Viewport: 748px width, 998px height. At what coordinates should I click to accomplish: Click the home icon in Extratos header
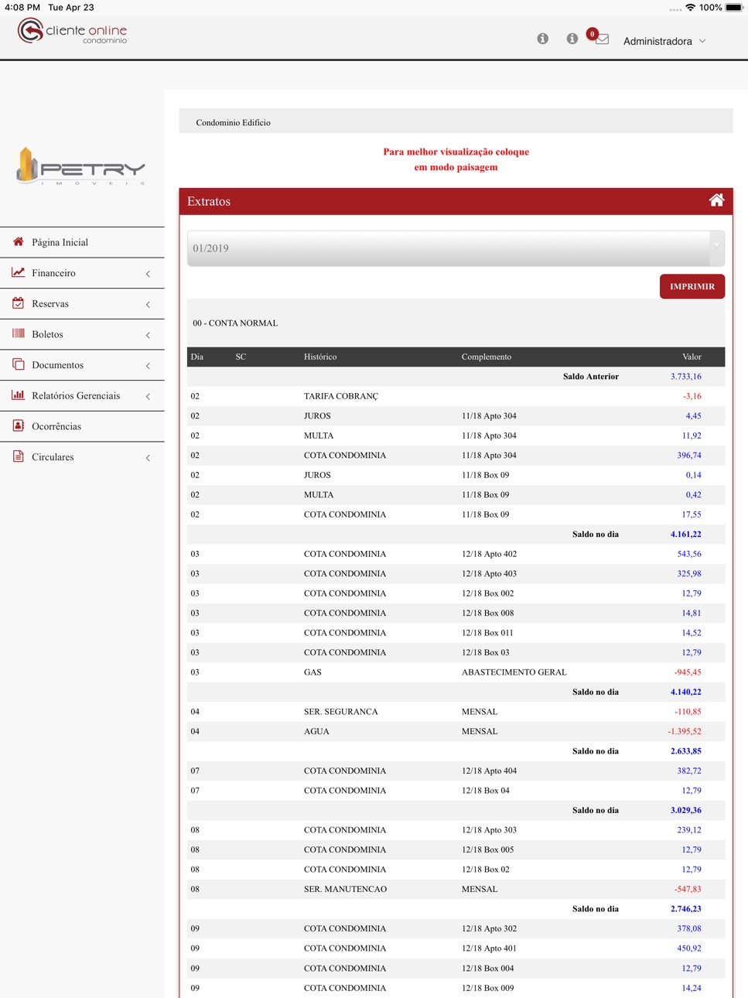tap(716, 200)
